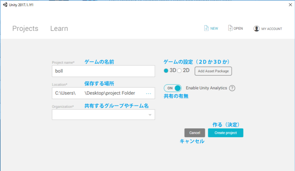Click the Unity 2017.1.1f1 title text
295x171 pixels.
coord(21,5)
